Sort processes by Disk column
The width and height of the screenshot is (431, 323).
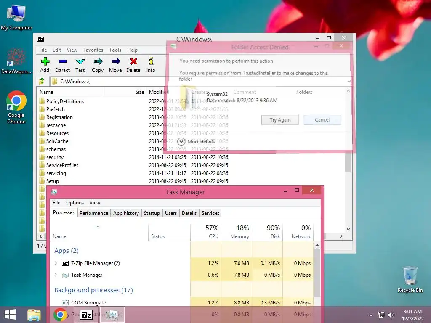[267, 232]
